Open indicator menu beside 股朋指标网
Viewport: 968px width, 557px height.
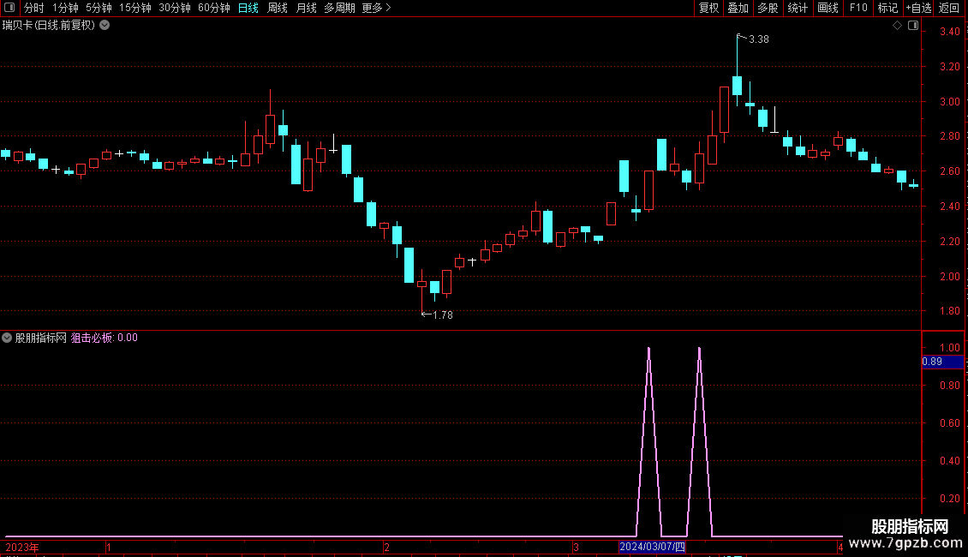[x=7, y=338]
